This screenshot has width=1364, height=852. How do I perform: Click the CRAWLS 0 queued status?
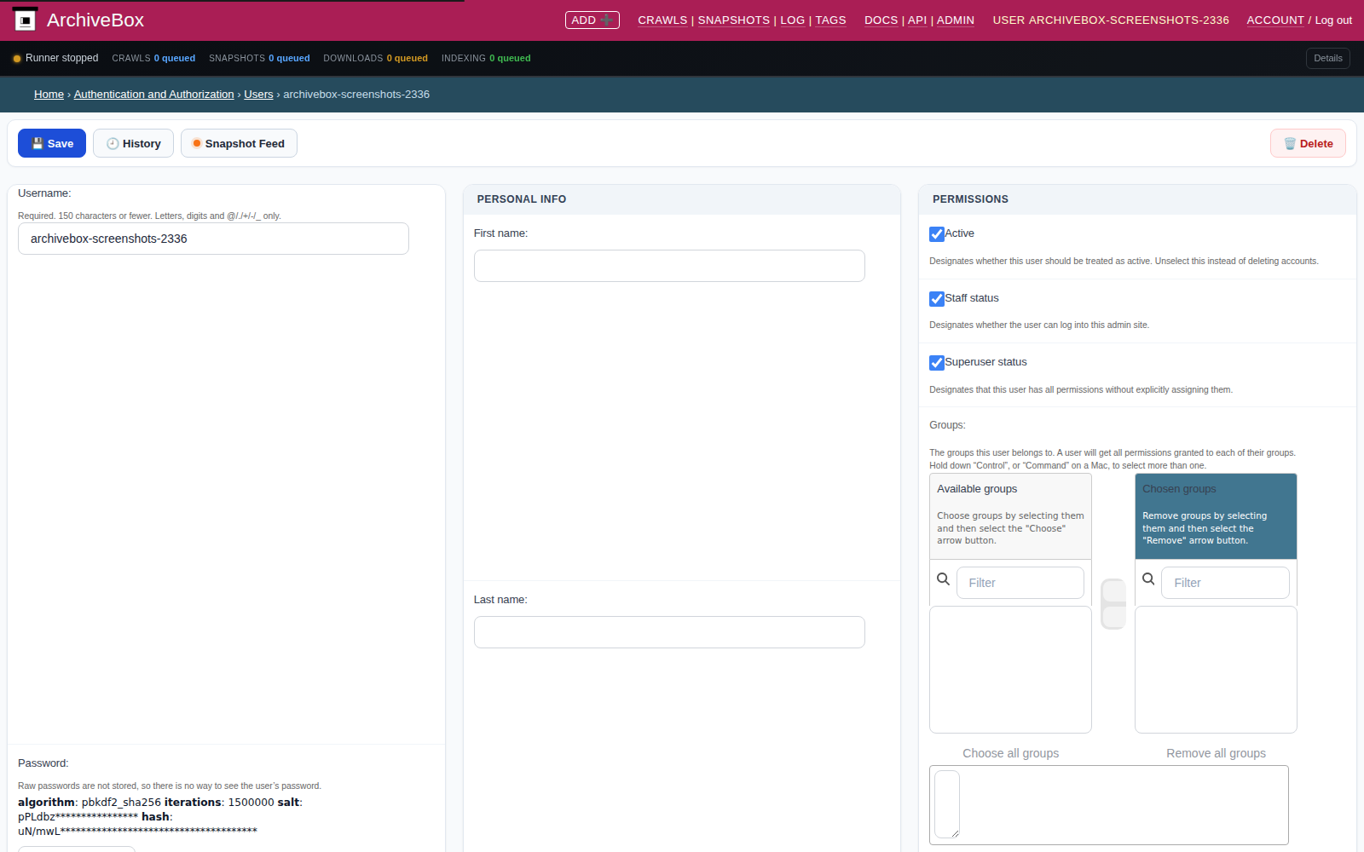(x=153, y=59)
